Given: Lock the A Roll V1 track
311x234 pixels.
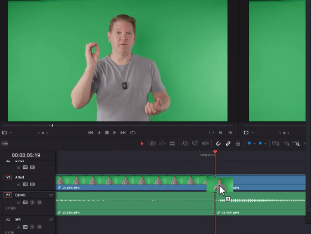Looking at the screenshot, I should [x=19, y=184].
